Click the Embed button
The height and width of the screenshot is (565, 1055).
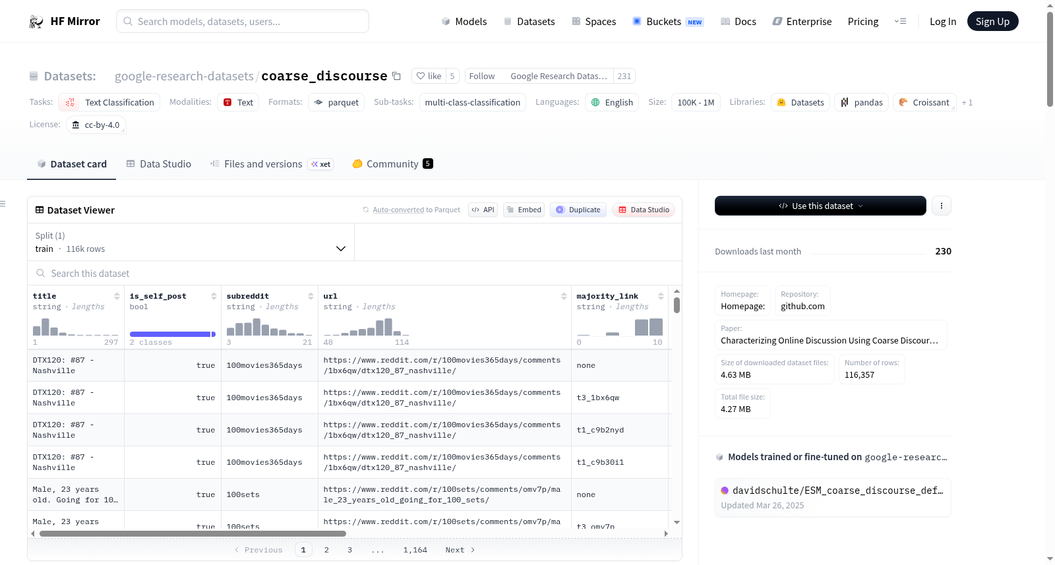pyautogui.click(x=524, y=210)
